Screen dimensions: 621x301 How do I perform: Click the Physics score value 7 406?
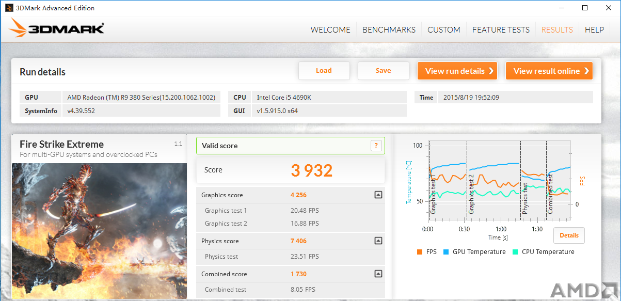click(x=299, y=241)
